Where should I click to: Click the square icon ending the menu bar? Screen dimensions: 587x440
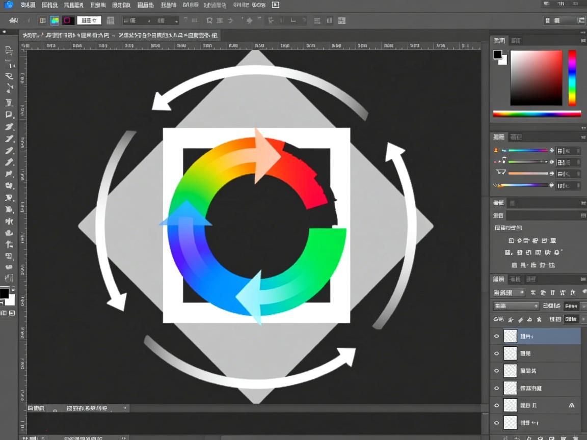(276, 5)
